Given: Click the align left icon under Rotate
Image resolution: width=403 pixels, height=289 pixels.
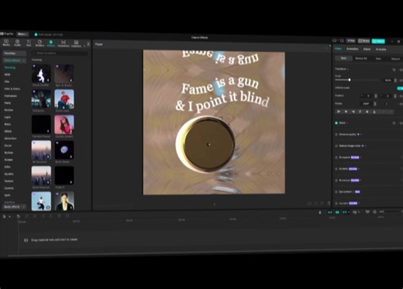Looking at the screenshot, I should [339, 112].
